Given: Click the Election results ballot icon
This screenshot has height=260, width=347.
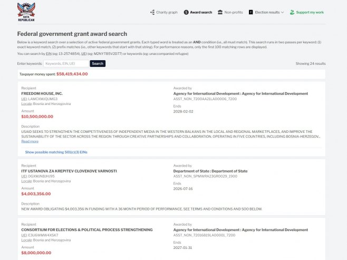Looking at the screenshot, I should point(250,12).
